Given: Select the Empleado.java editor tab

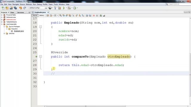Looking at the screenshot, I should 40,12.
